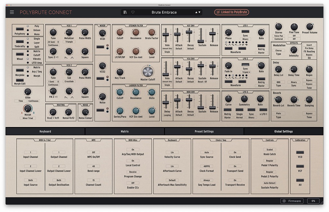Click the Reverb Lvl knob
Image resolution: width=329 pixels, height=212 pixels.
279,100
